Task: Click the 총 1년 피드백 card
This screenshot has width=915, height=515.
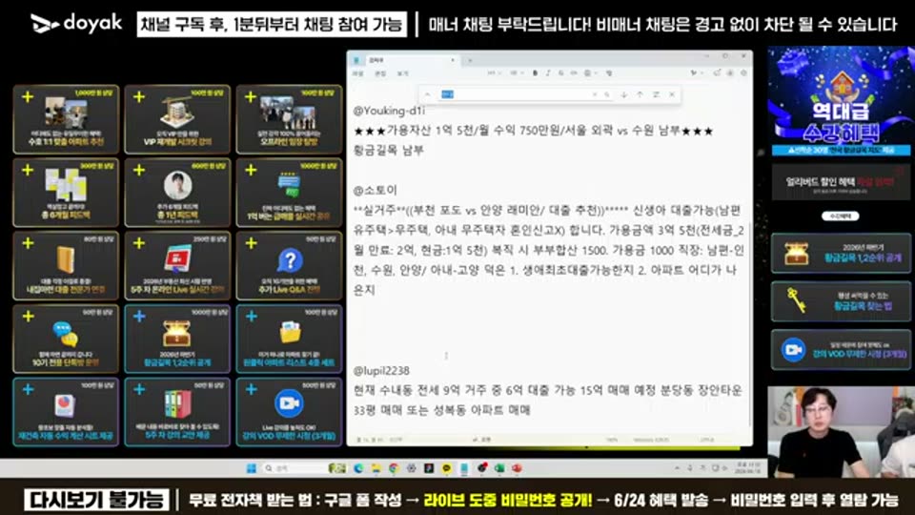Action: 177,192
